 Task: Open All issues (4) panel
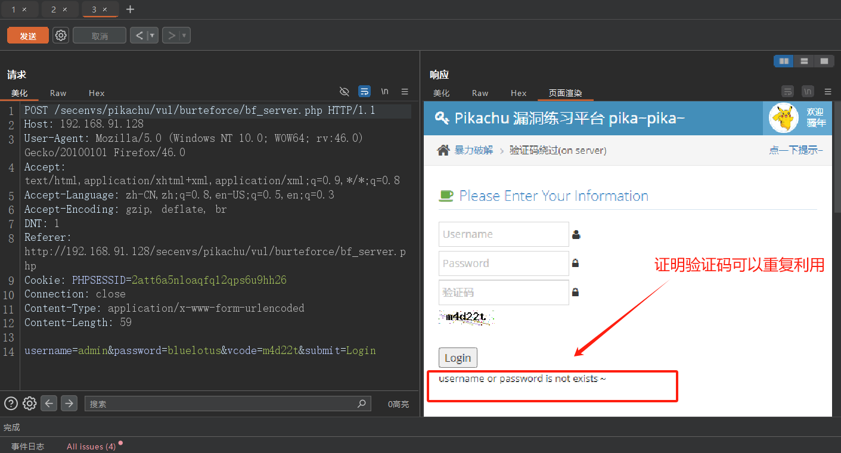point(91,446)
